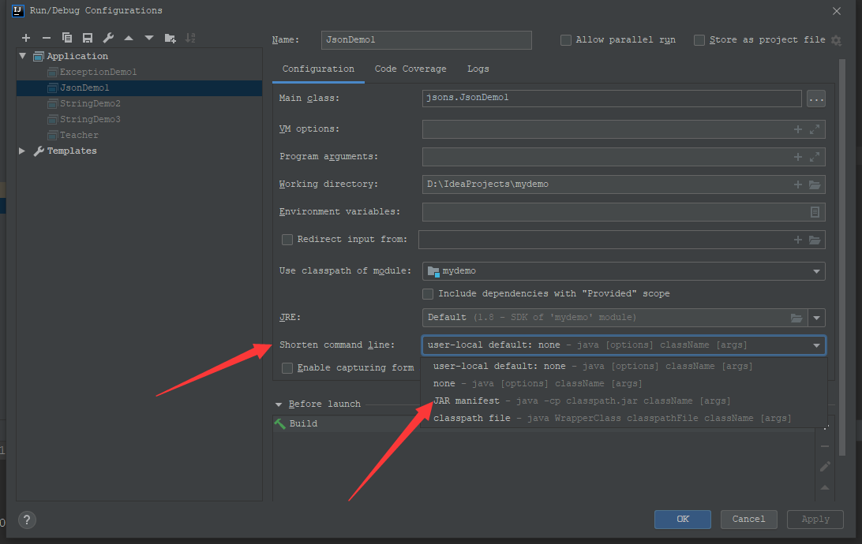The width and height of the screenshot is (862, 544).
Task: Expand the Program arguments field
Action: [815, 156]
